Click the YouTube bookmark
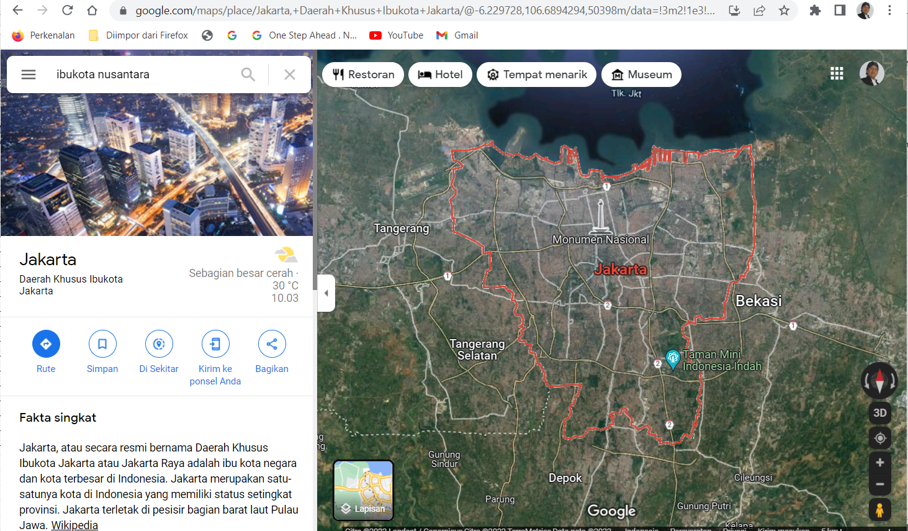 [x=397, y=35]
